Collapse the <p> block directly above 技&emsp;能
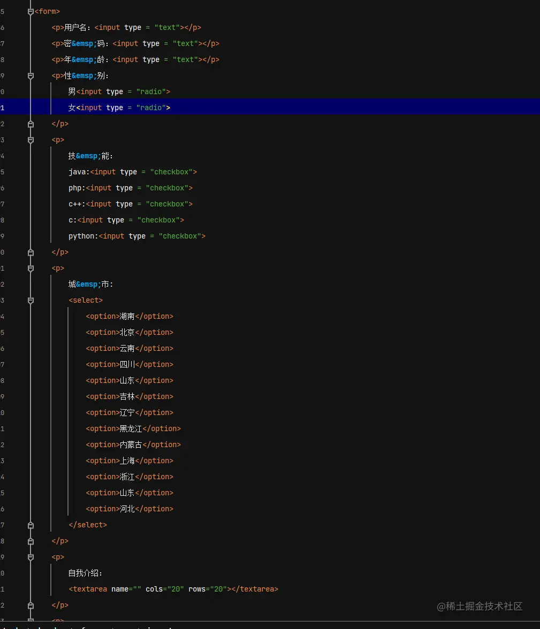 click(x=31, y=140)
